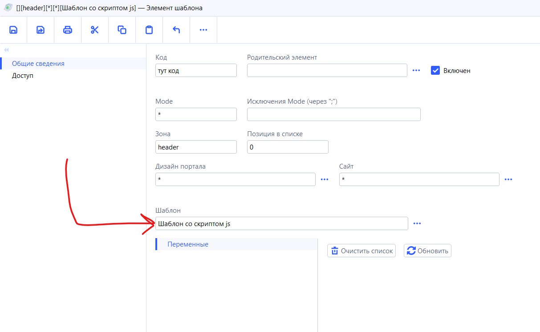Click the Save icon in the toolbar
The height and width of the screenshot is (332, 540).
(x=13, y=30)
